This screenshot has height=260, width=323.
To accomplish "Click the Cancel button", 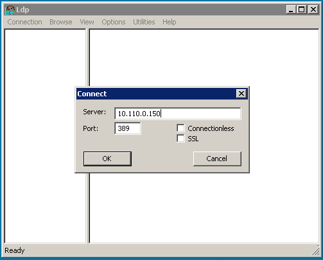I will [217, 159].
